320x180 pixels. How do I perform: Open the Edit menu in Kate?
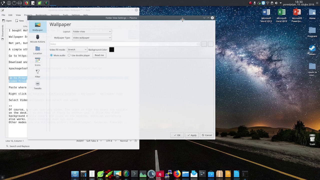pyautogui.click(x=10, y=15)
